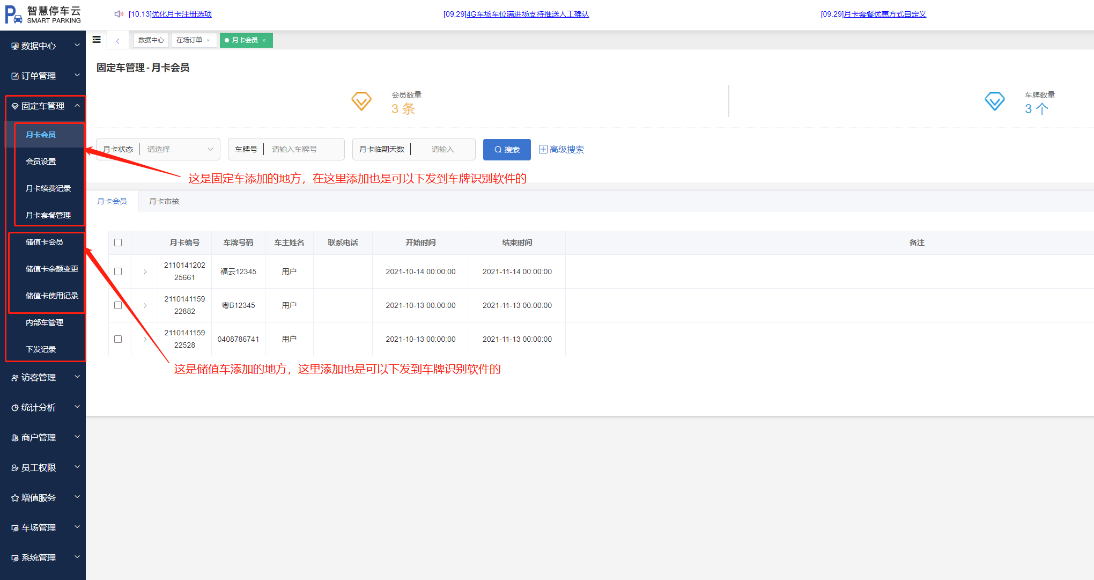This screenshot has width=1094, height=580.
Task: Toggle the sidebar collapse hamburger icon
Action: coord(97,40)
